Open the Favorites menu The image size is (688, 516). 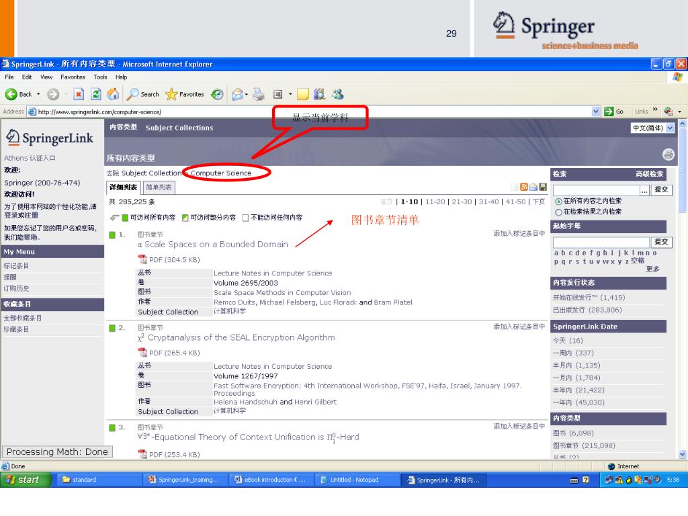pyautogui.click(x=73, y=77)
